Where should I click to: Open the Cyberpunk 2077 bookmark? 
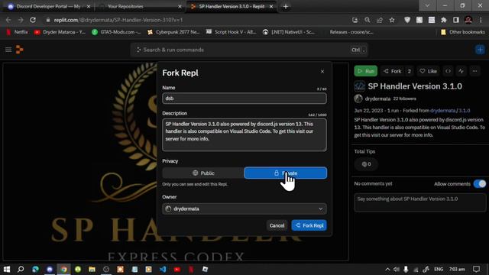(x=173, y=32)
